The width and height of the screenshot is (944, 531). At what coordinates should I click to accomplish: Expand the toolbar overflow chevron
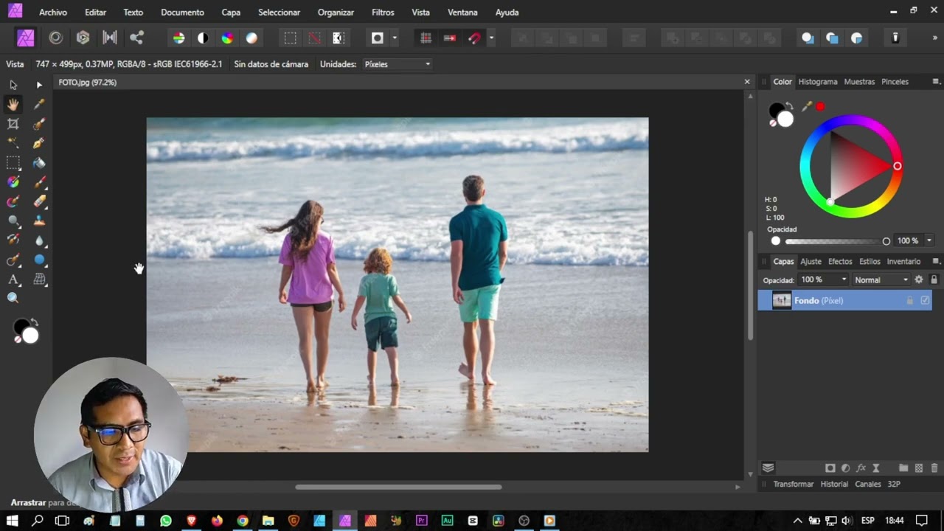[936, 38]
